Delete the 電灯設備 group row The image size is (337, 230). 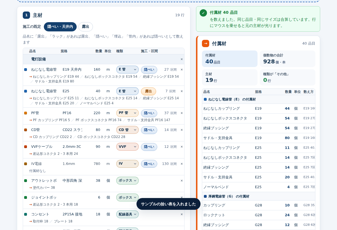pos(182,59)
